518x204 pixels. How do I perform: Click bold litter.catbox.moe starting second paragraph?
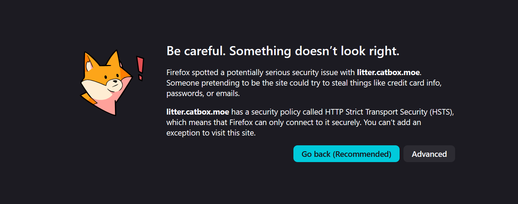coord(198,112)
